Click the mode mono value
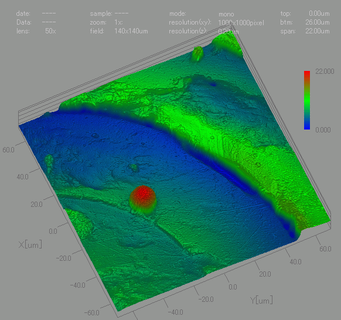341x320 pixels. (x=226, y=14)
